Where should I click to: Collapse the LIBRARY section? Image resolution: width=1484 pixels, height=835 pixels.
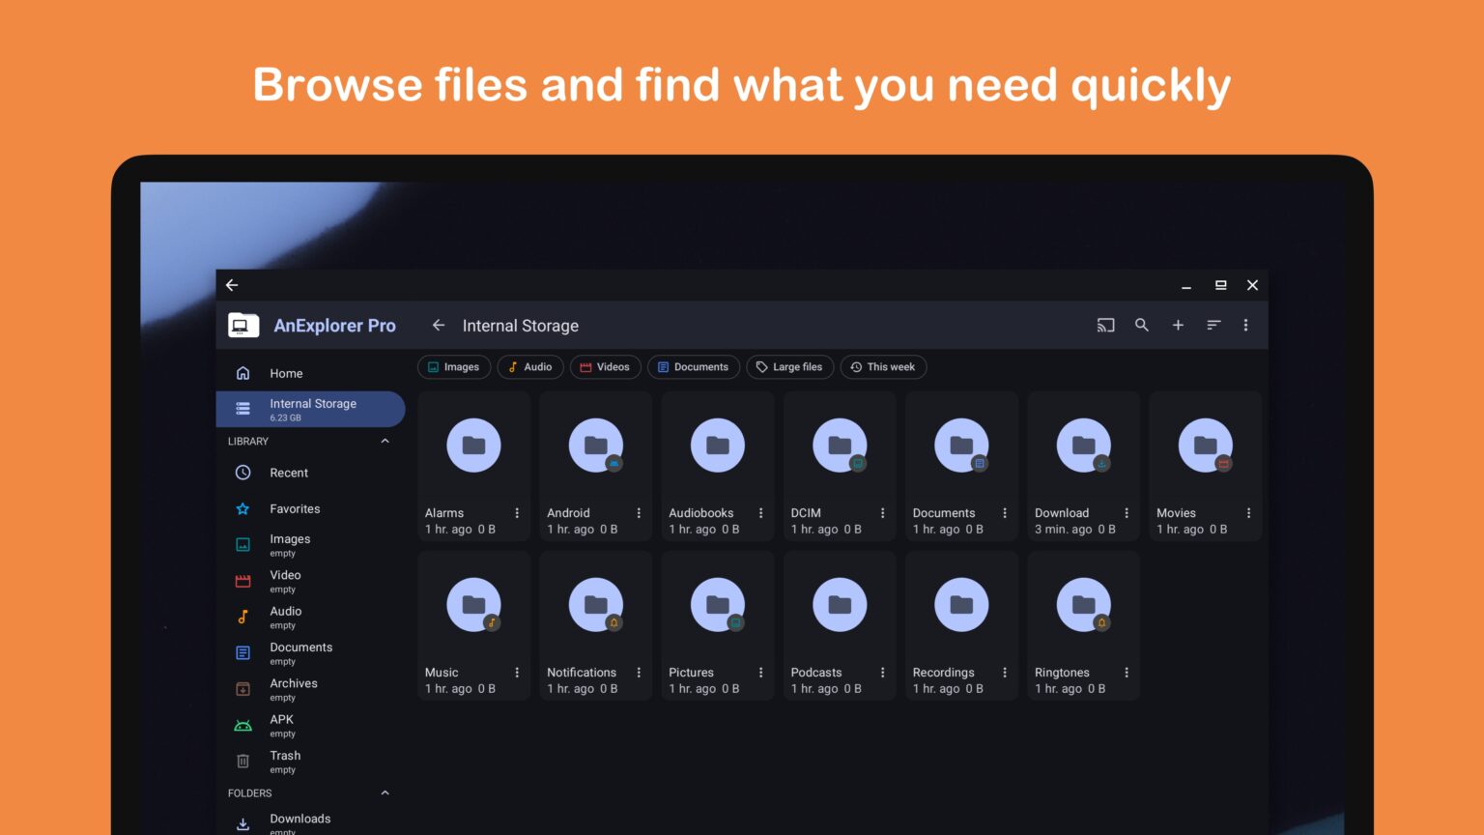tap(385, 441)
